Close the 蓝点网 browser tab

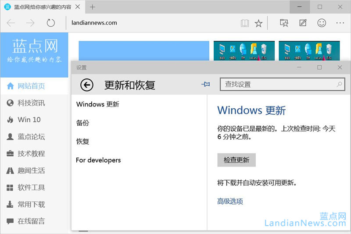tap(78, 7)
